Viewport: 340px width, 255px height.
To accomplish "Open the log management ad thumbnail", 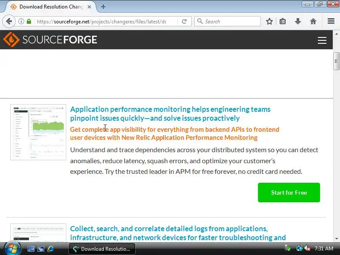I will [38, 233].
